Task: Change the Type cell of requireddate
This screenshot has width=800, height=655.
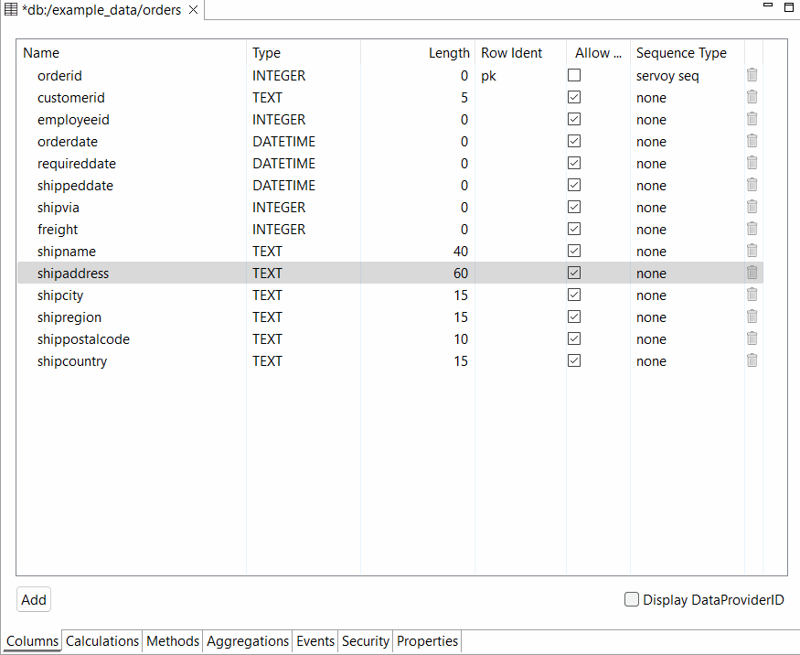Action: pyautogui.click(x=302, y=164)
